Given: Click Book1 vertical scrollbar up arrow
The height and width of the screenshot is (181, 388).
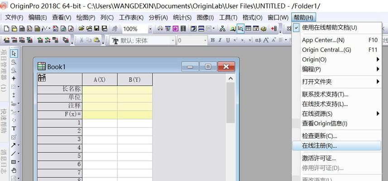Looking at the screenshot, I should (230, 79).
